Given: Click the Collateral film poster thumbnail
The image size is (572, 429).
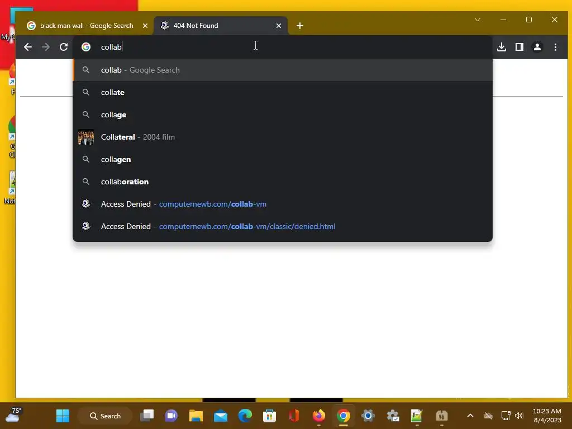Looking at the screenshot, I should (86, 137).
